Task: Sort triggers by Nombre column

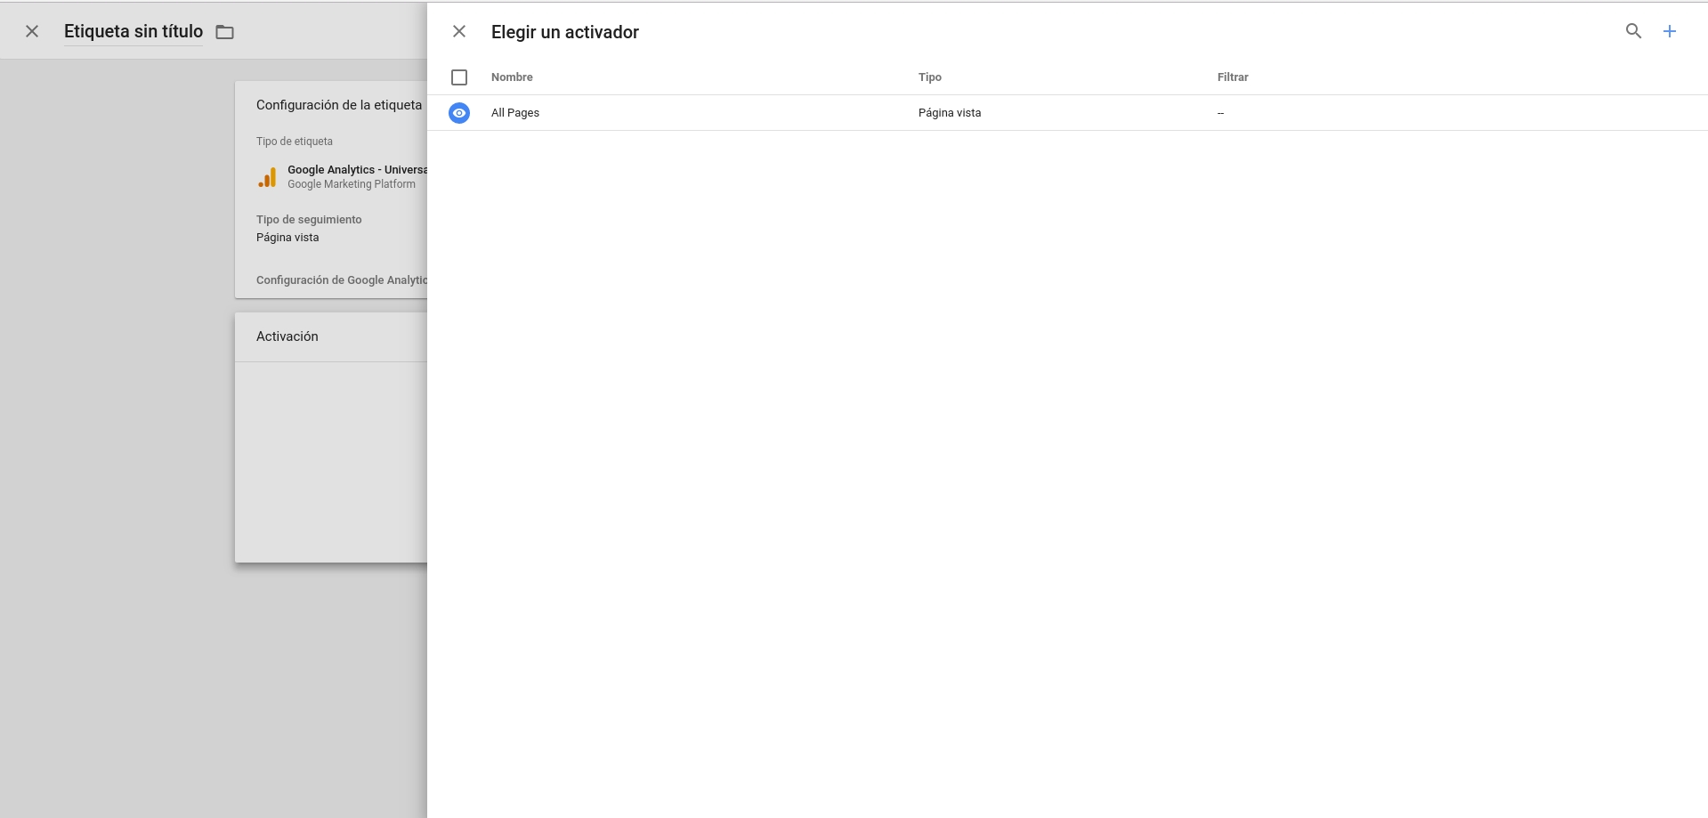Action: click(512, 77)
